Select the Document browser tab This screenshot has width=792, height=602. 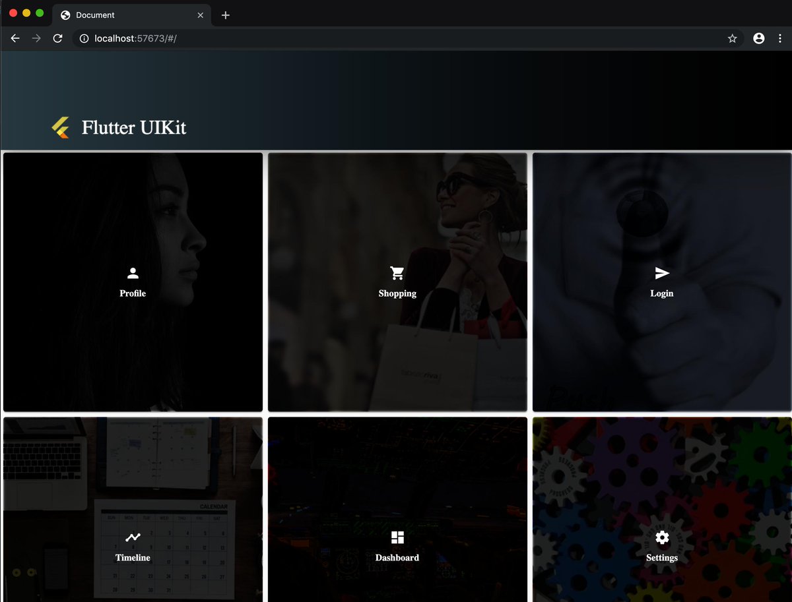click(x=132, y=15)
